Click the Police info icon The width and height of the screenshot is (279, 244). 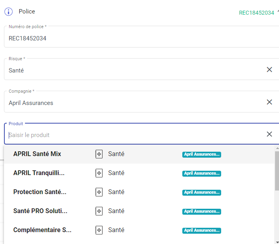9,12
